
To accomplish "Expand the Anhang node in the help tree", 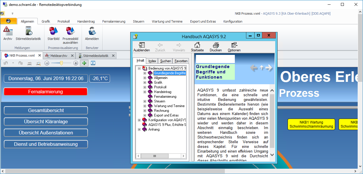I will 139,129.
